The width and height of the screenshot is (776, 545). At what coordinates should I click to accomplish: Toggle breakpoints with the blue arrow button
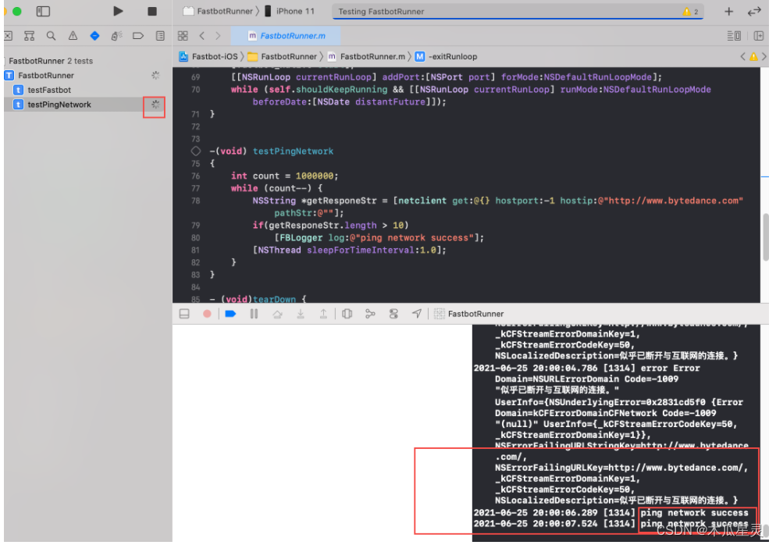[x=230, y=314]
